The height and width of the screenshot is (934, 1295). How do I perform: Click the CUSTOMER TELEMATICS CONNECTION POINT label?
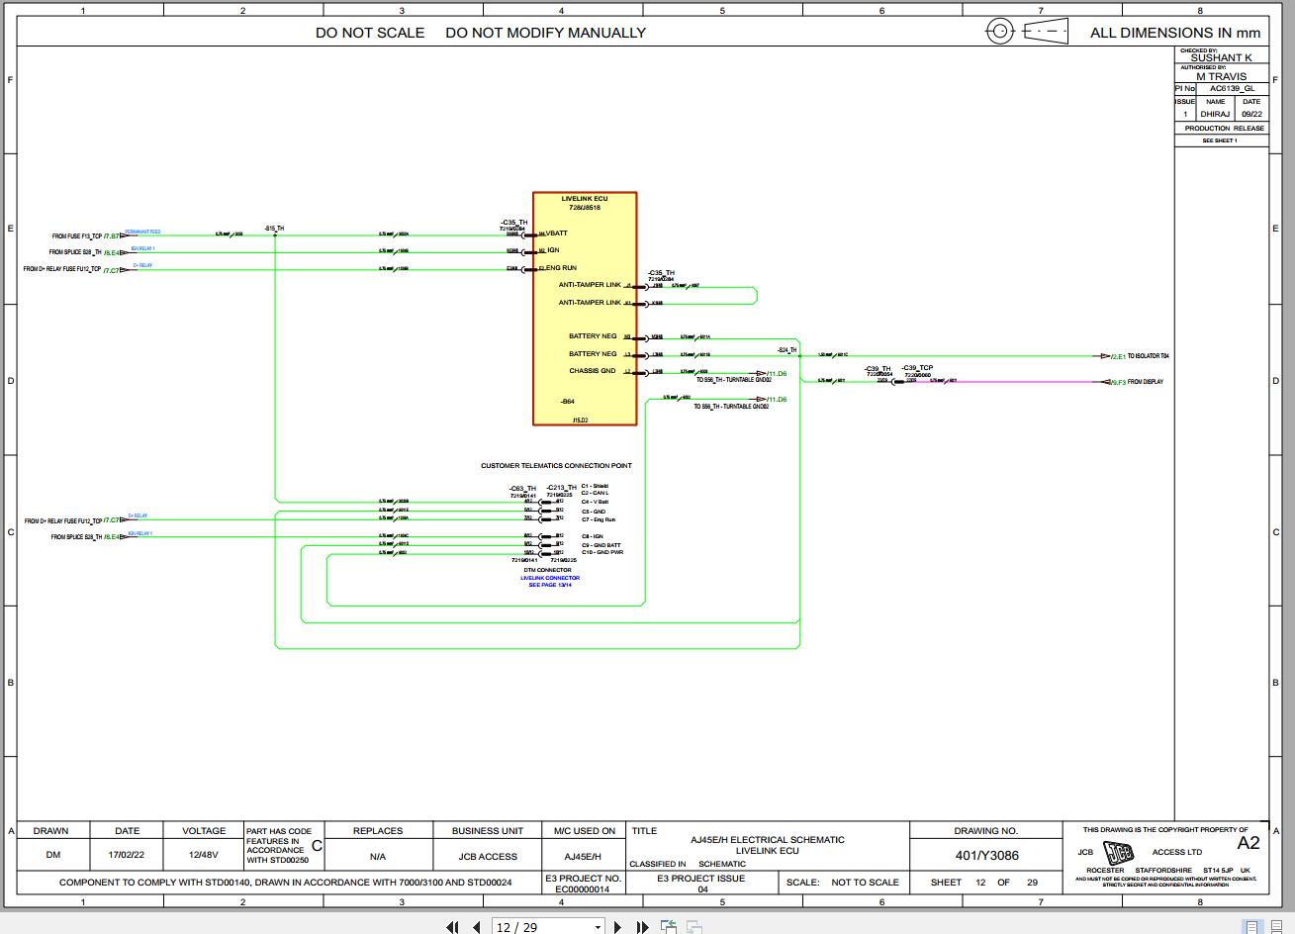click(556, 465)
